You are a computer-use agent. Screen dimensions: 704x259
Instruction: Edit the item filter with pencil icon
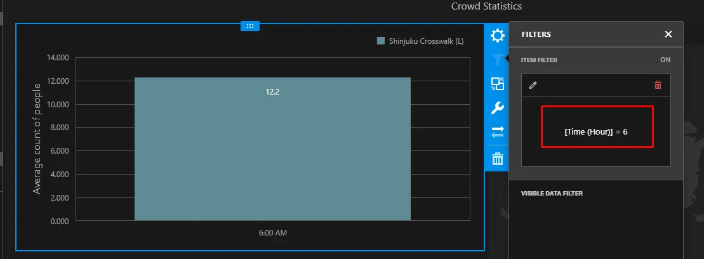coord(533,85)
